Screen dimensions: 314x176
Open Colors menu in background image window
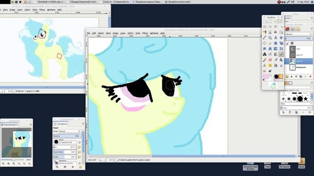pos(27,10)
